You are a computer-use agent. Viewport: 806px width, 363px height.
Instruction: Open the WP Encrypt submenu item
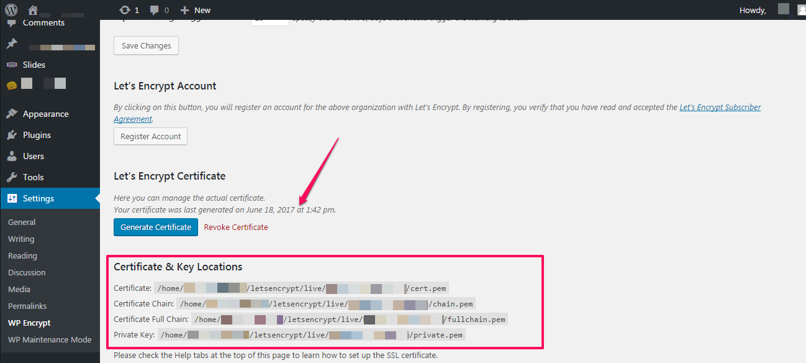coord(29,323)
